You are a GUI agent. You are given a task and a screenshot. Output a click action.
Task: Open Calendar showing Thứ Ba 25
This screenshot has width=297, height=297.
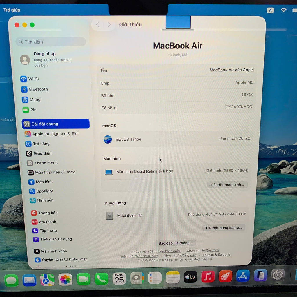point(119,278)
